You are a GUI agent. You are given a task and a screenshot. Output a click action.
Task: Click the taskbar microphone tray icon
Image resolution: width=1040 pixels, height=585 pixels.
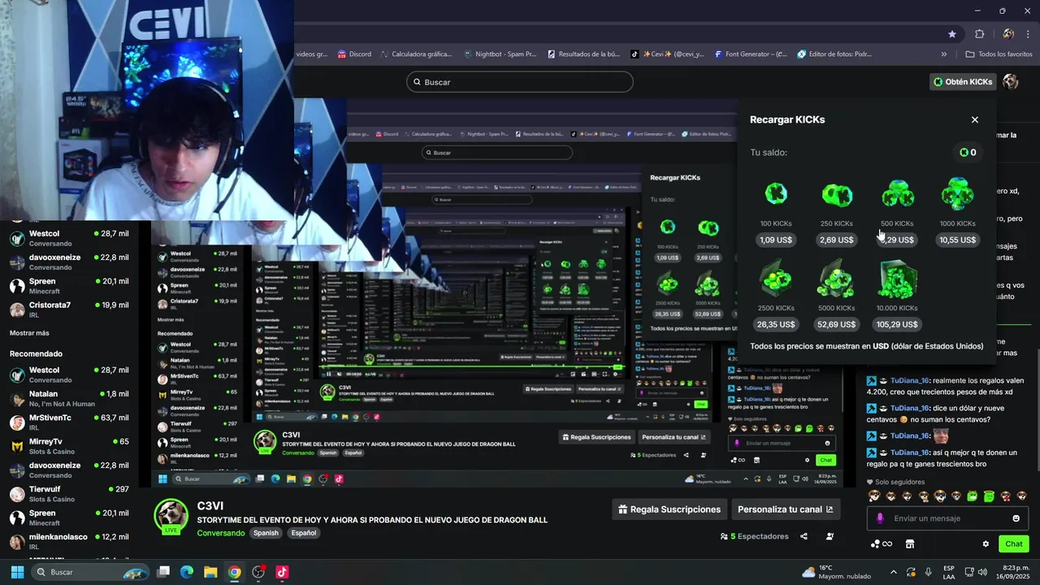coord(928,572)
